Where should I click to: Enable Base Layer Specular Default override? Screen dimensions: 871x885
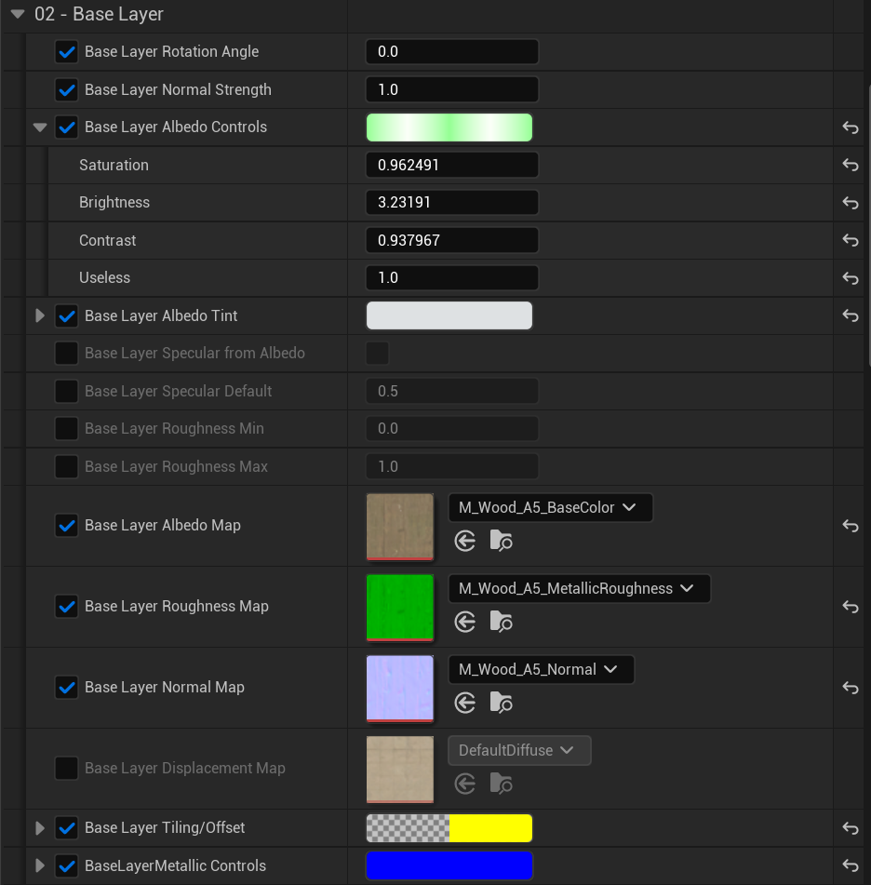click(67, 391)
